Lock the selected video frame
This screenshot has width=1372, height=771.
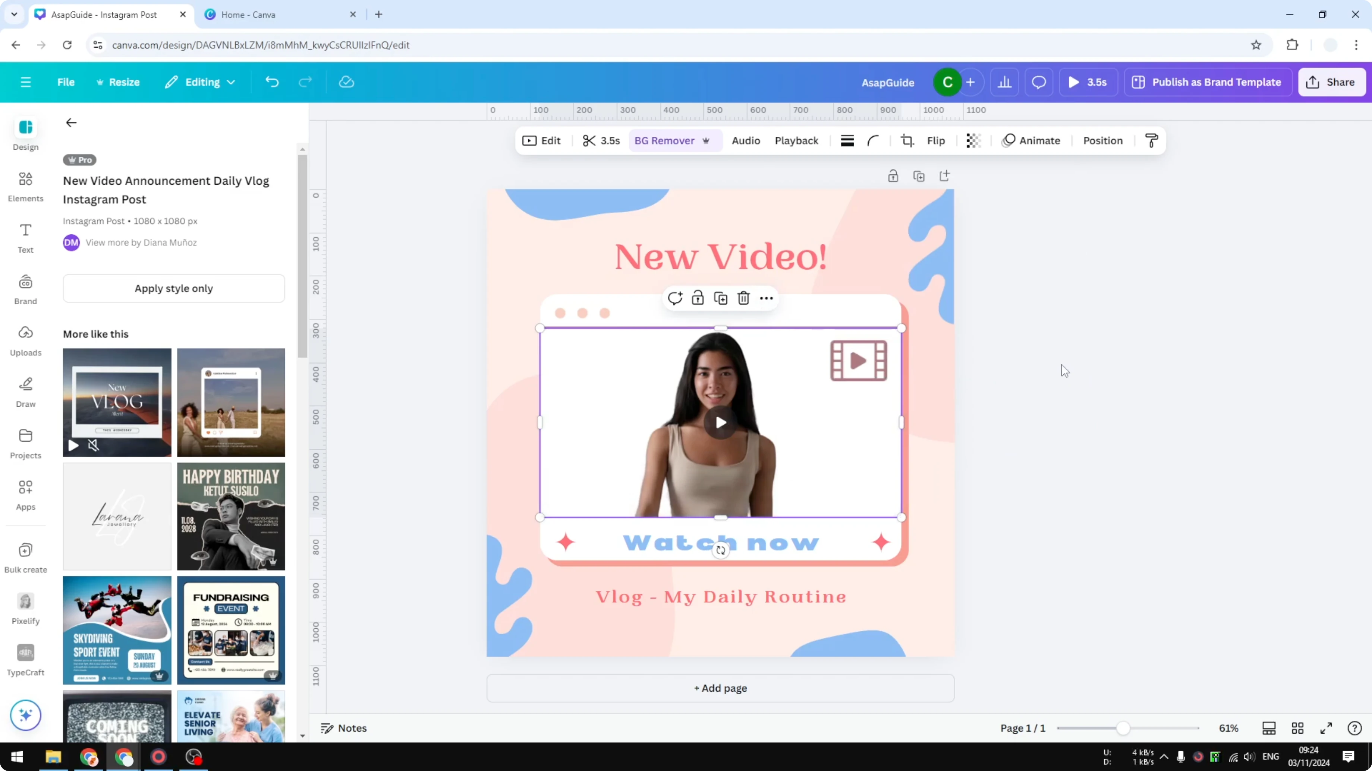click(698, 298)
